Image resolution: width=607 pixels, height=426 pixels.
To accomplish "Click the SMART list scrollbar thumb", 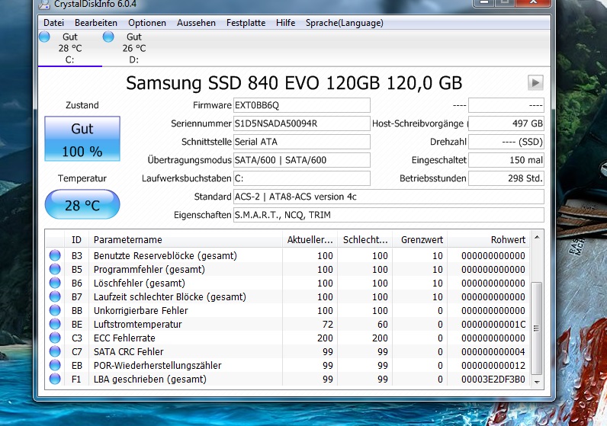I will tap(537, 328).
